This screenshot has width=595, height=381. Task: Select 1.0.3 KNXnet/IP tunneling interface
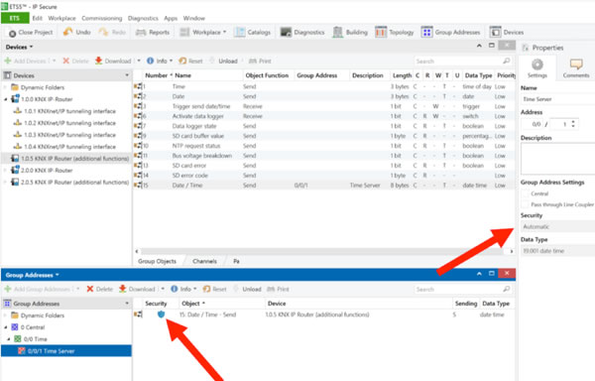tap(69, 135)
